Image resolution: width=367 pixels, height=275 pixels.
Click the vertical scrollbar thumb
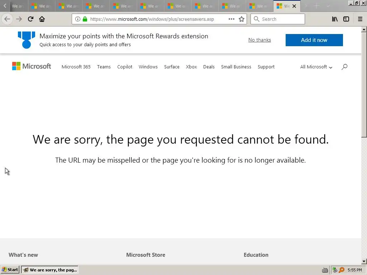(364, 85)
